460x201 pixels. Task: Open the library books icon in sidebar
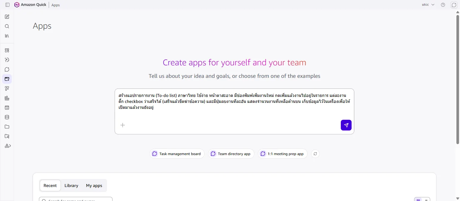(7, 36)
